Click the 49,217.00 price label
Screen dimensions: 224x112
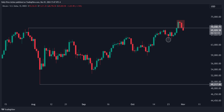click(x=216, y=84)
